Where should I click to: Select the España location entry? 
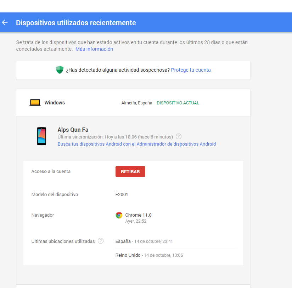[123, 241]
